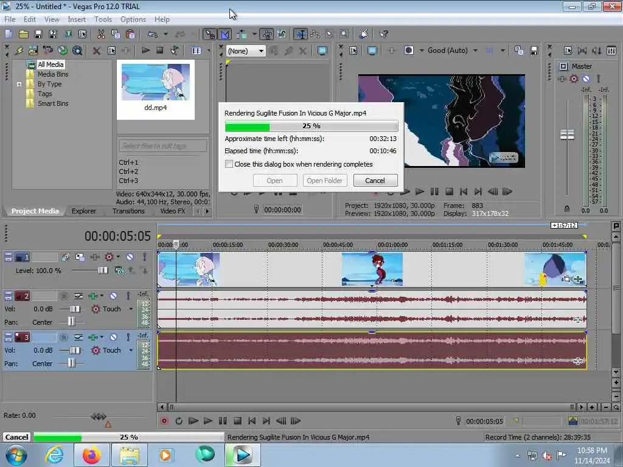Open Insert menu

(77, 19)
